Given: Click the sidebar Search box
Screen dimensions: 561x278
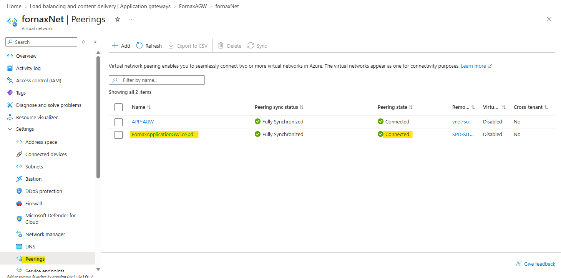Looking at the screenshot, I should coord(41,42).
